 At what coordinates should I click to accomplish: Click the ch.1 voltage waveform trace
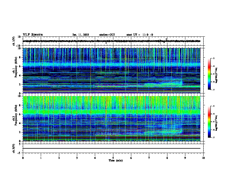pos(112,41)
